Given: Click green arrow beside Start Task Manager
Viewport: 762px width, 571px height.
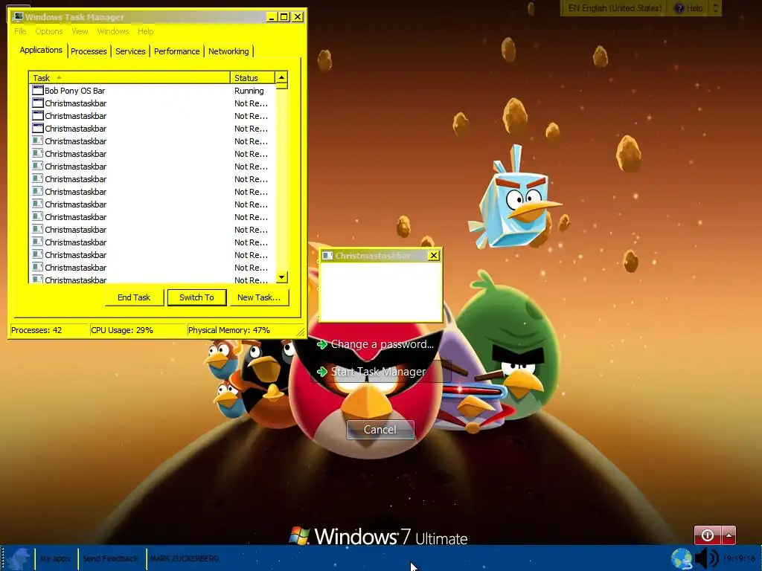Looking at the screenshot, I should pos(321,372).
